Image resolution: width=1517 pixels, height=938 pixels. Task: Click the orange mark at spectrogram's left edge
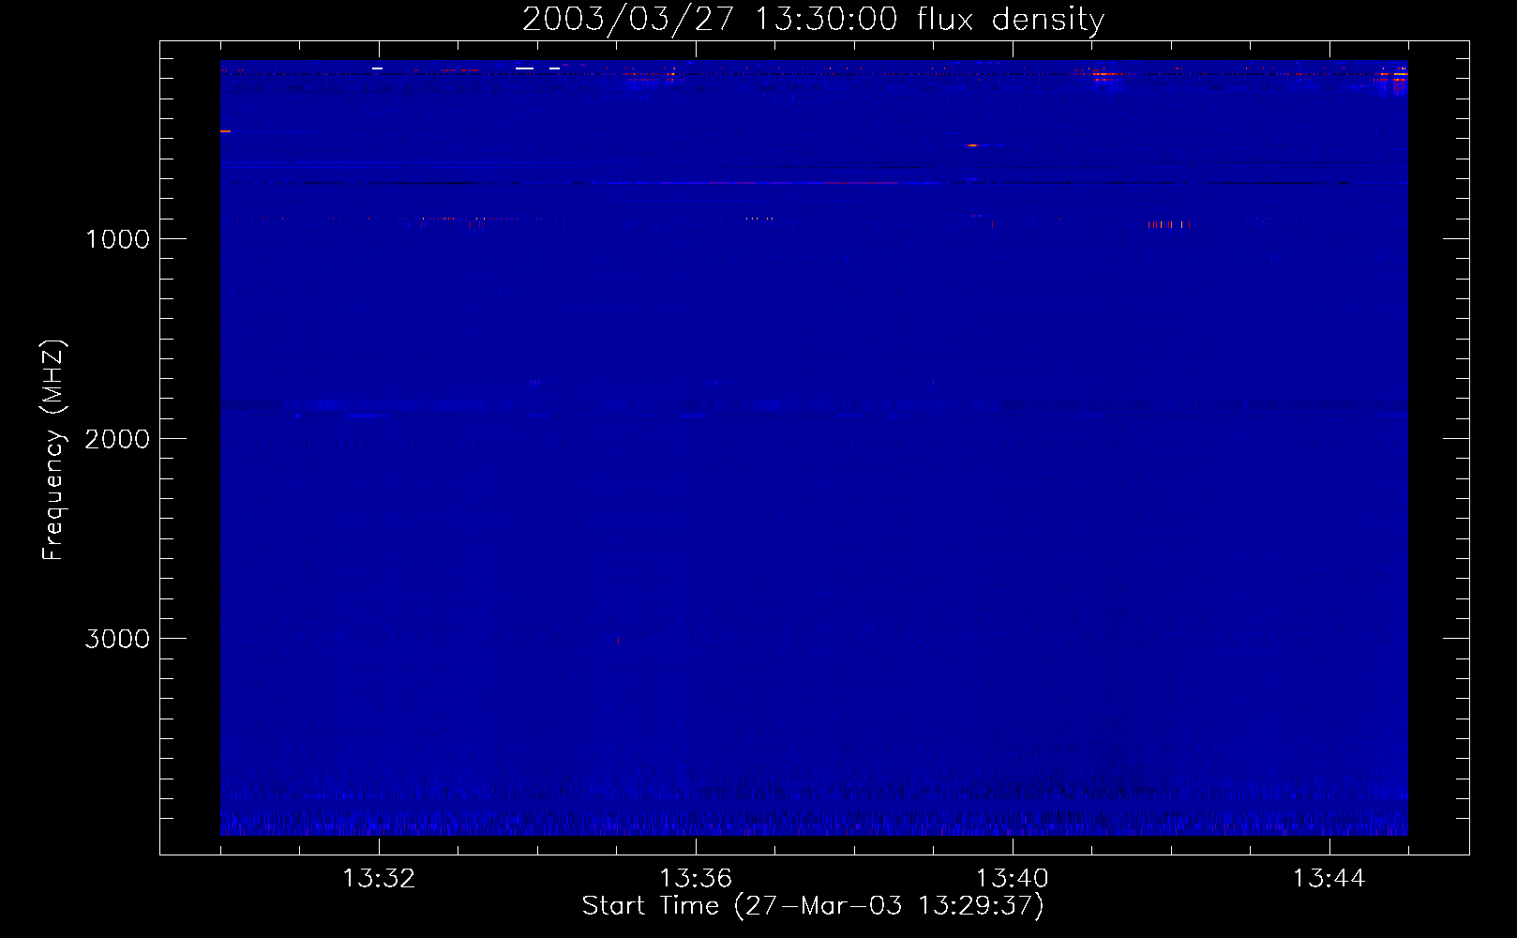225,131
